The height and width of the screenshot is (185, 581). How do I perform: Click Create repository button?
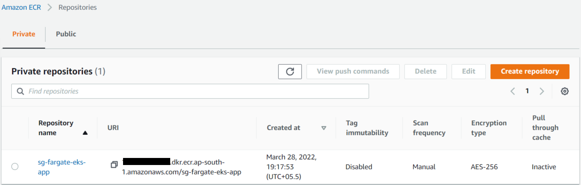(x=530, y=71)
